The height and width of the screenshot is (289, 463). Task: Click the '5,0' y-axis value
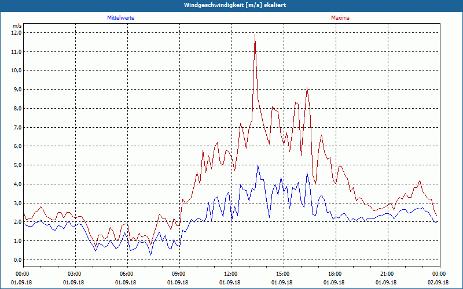click(18, 165)
